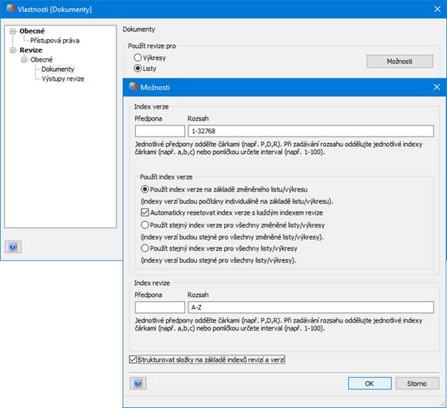The image size is (447, 408).
Task: Select Přístupová práva in tree
Action: 55,41
